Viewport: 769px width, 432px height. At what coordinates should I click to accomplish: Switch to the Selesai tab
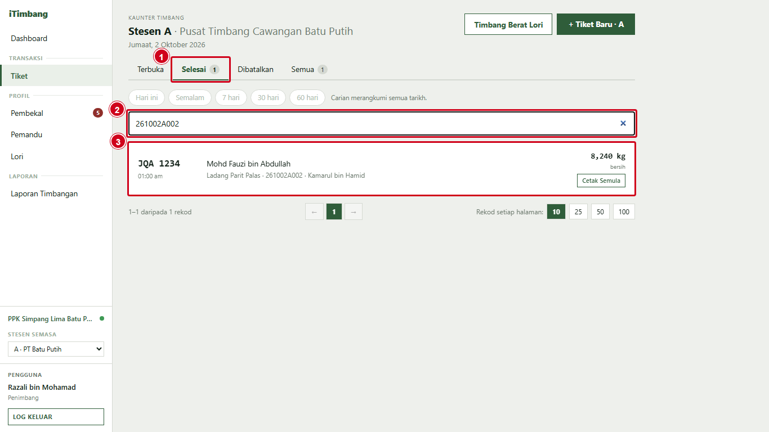tap(200, 69)
